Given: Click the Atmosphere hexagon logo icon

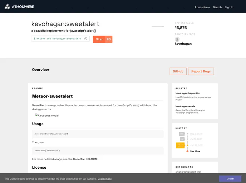Looking at the screenshot, I should (7, 6).
